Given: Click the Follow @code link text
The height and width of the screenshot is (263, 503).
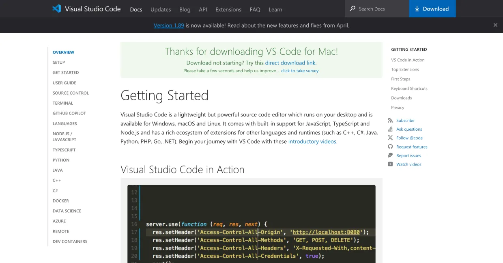Looking at the screenshot, I should (x=409, y=138).
